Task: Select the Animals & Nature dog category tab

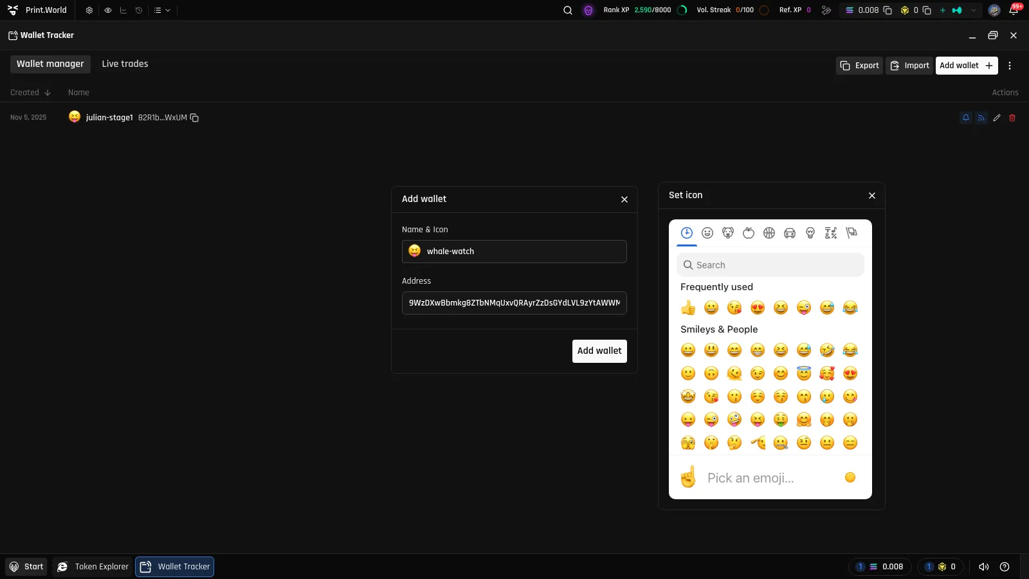Action: [728, 233]
